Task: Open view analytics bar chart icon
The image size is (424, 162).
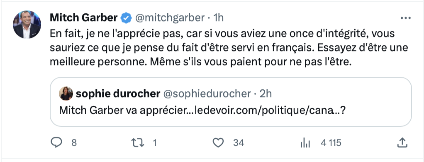Action: pyautogui.click(x=305, y=142)
